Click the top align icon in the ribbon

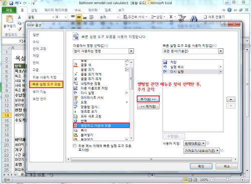pyautogui.click(x=73, y=17)
